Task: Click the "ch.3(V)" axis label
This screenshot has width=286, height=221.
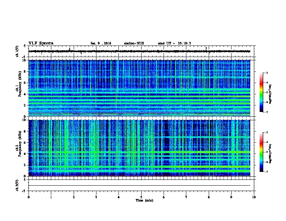Action: point(17,185)
